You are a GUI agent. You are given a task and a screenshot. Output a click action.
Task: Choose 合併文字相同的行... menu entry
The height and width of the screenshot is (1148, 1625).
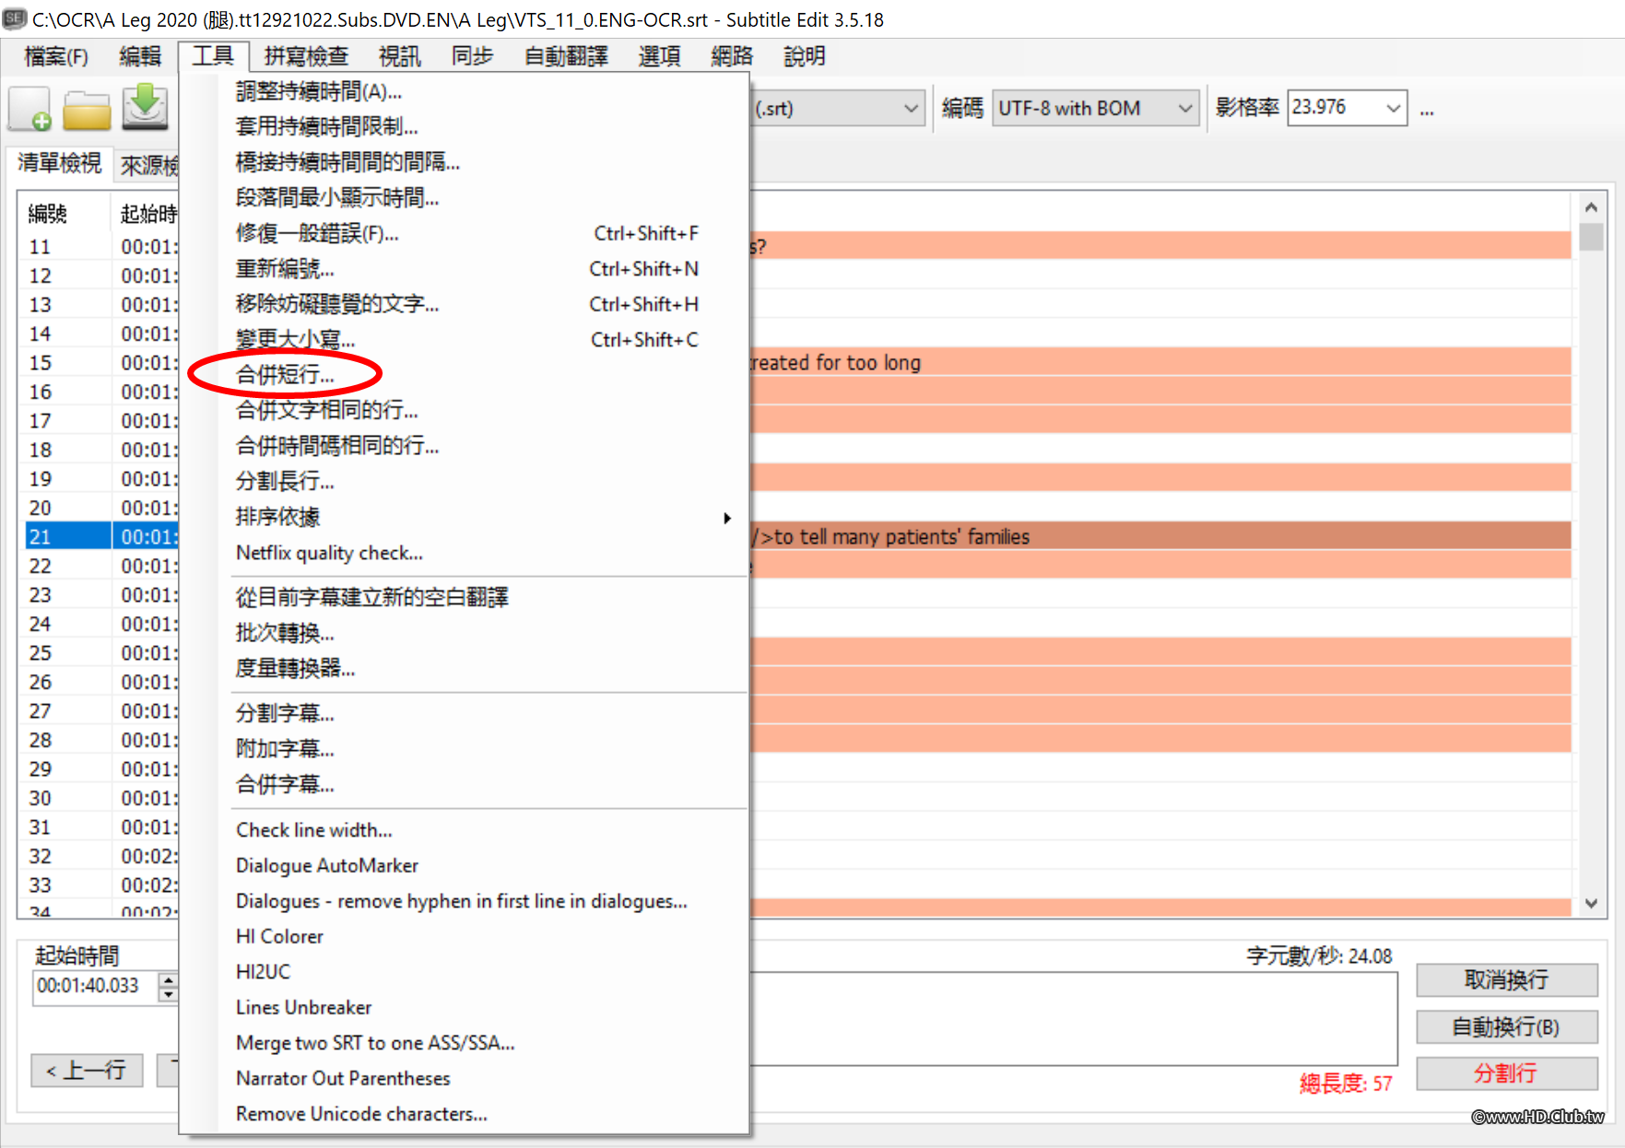pos(465,410)
